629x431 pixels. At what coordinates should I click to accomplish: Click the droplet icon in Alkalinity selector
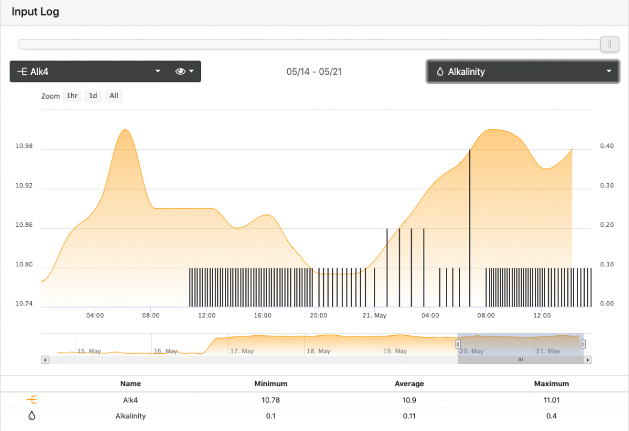[440, 72]
